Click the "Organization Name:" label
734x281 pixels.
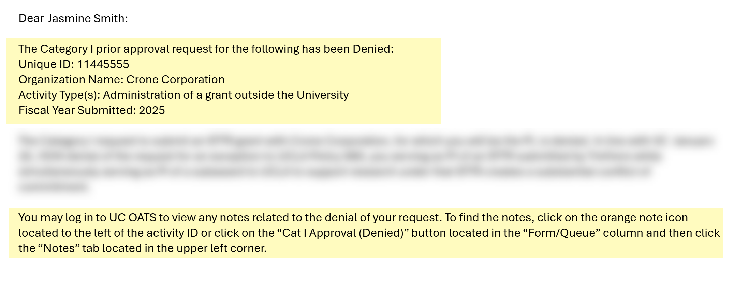coord(71,80)
